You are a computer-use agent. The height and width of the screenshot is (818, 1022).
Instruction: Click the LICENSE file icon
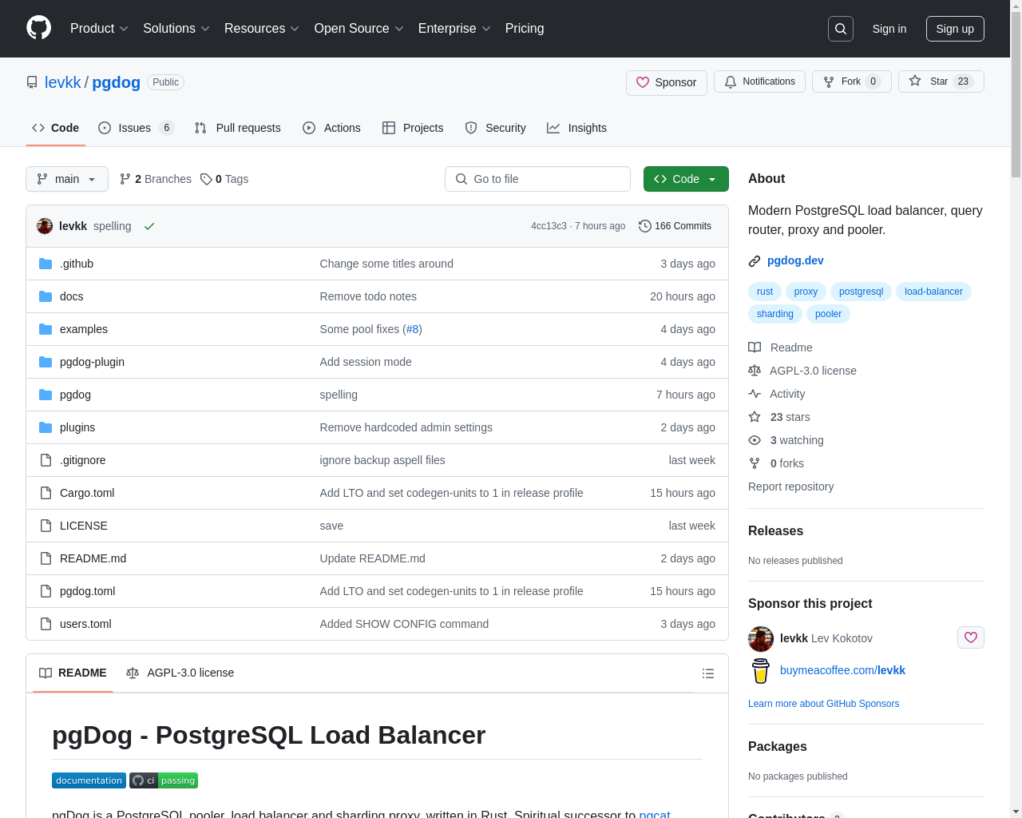(46, 526)
